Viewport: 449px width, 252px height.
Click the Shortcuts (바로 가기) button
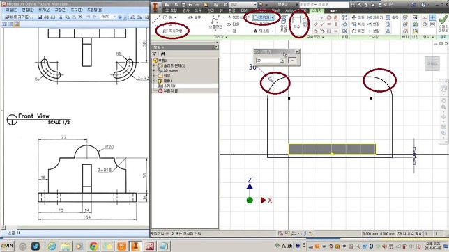[19, 17]
